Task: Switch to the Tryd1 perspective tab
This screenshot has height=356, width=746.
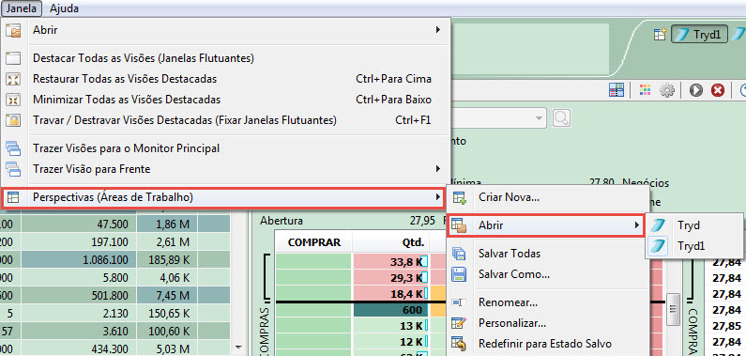Action: pos(699,34)
